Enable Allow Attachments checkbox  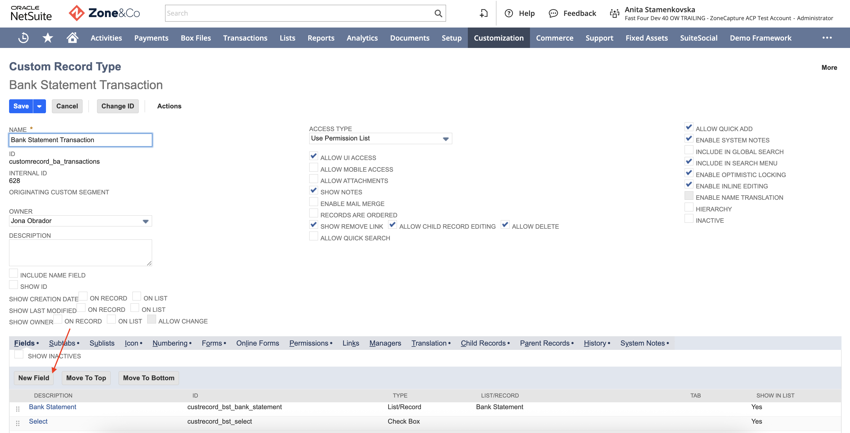tap(314, 179)
